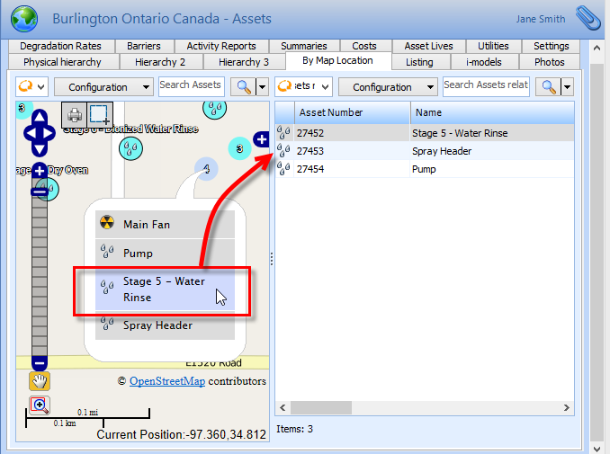The height and width of the screenshot is (454, 610).
Task: Switch to the Listing tab
Action: 418,62
